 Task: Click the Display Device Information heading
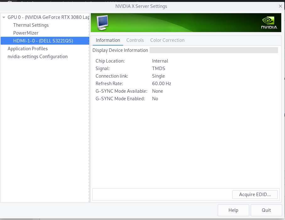[x=120, y=50]
